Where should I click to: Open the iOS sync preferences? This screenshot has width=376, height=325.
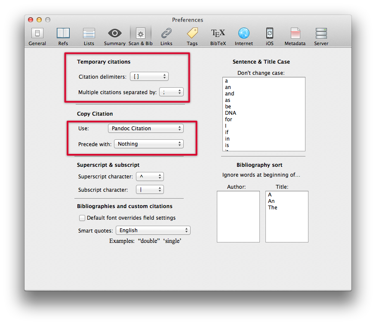point(269,36)
